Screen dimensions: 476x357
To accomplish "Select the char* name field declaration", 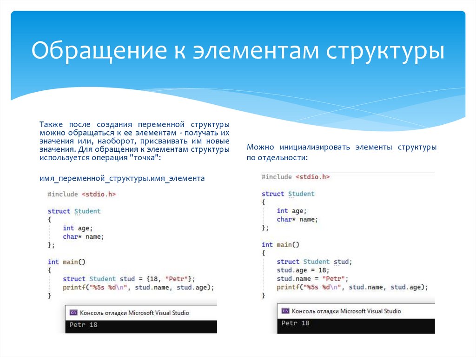I will [x=82, y=236].
